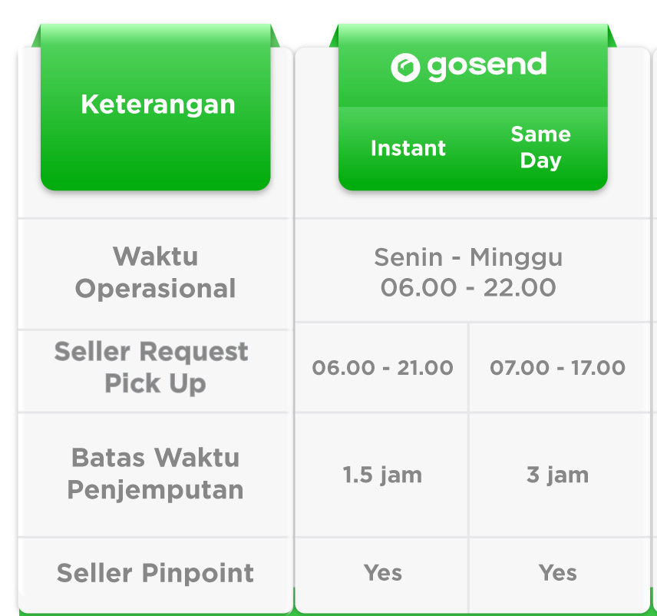Click the Seller Request Pick Up label

pos(151,367)
